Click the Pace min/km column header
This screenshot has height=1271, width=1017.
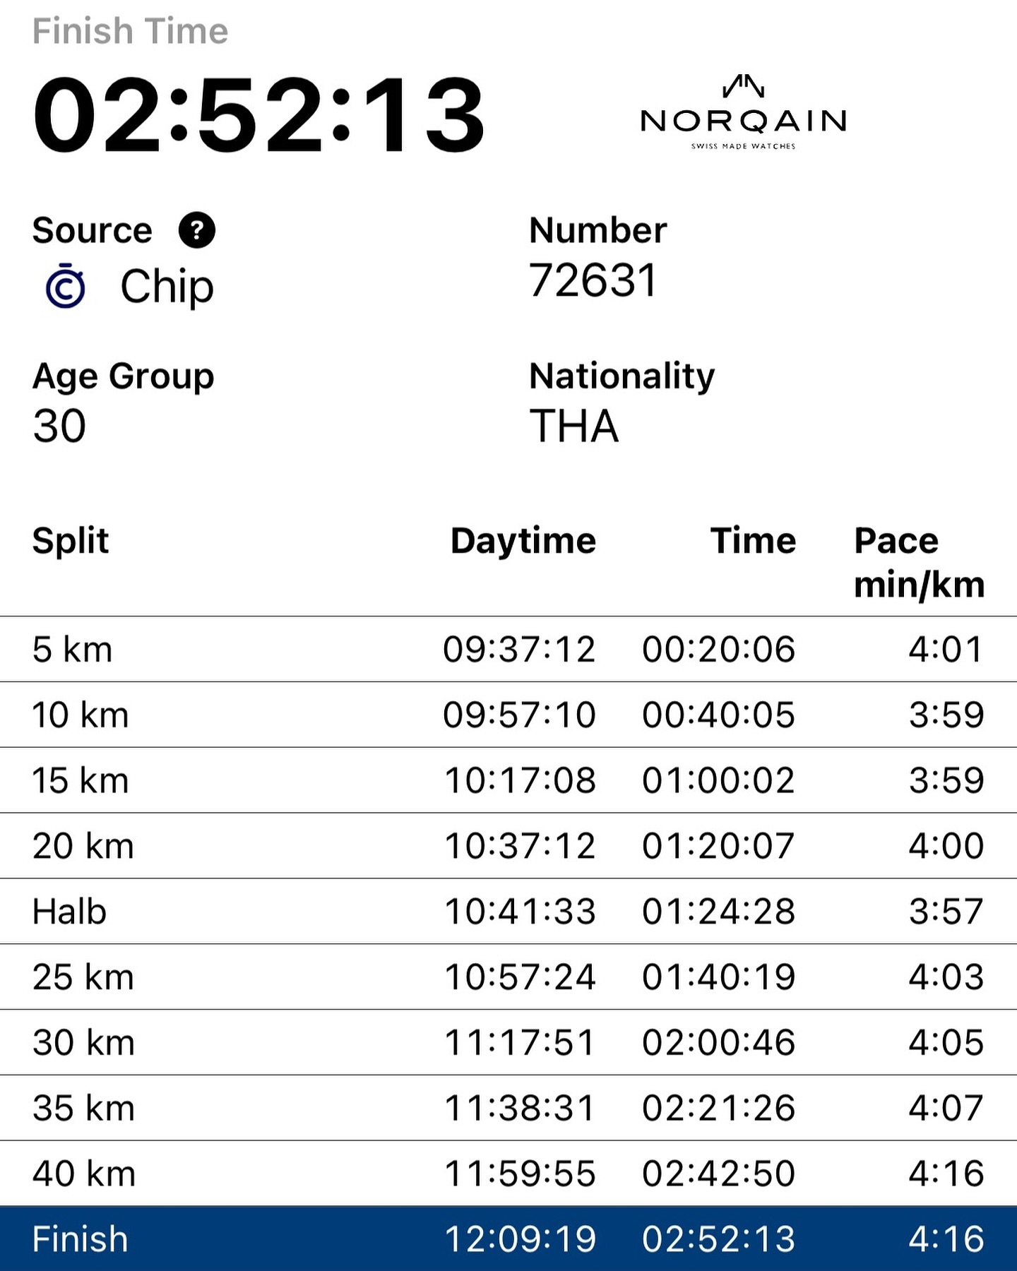click(x=919, y=563)
